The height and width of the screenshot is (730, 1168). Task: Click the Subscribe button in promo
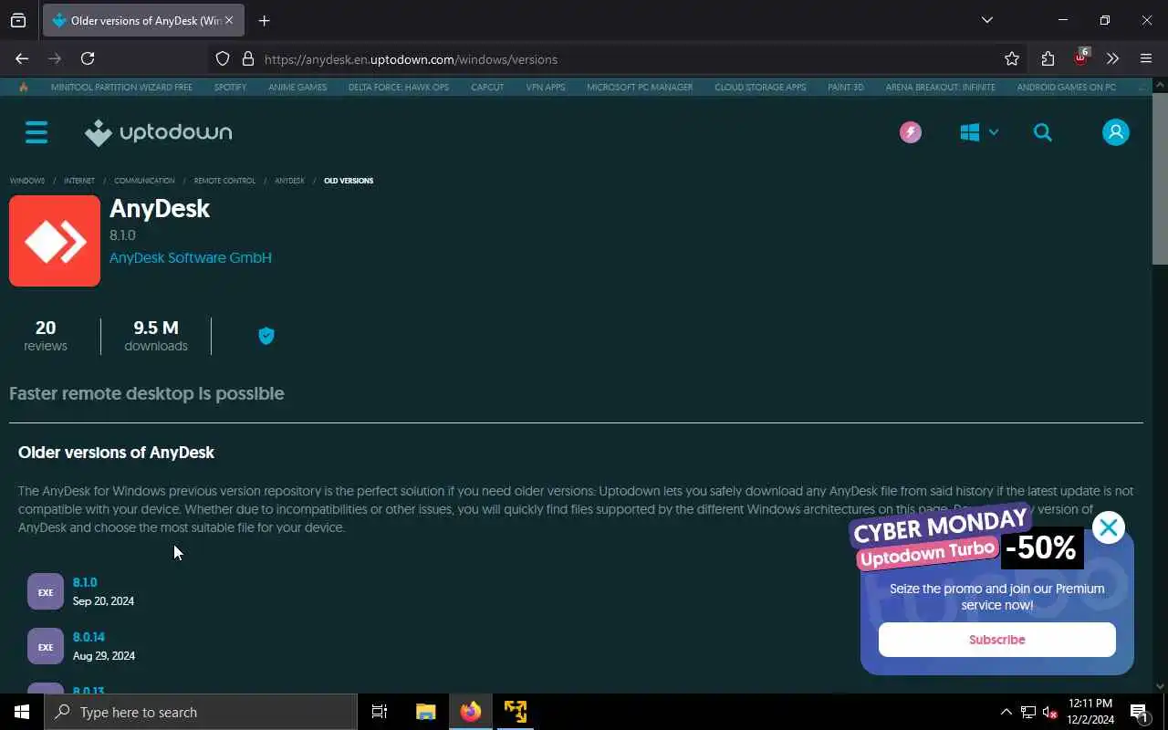[996, 640]
